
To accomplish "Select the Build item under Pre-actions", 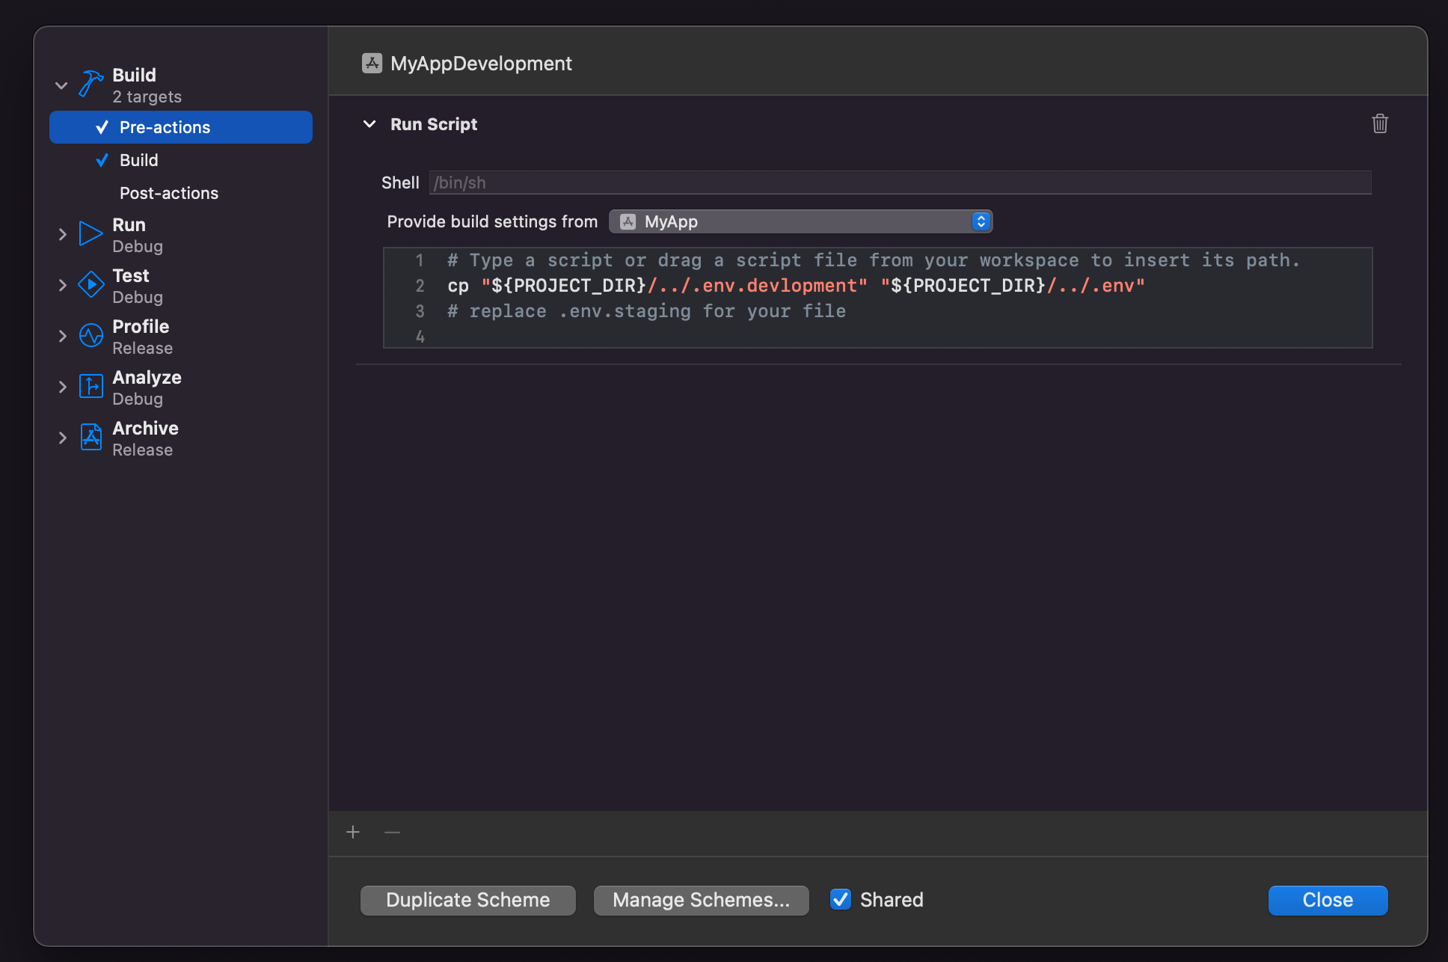I will (x=139, y=160).
